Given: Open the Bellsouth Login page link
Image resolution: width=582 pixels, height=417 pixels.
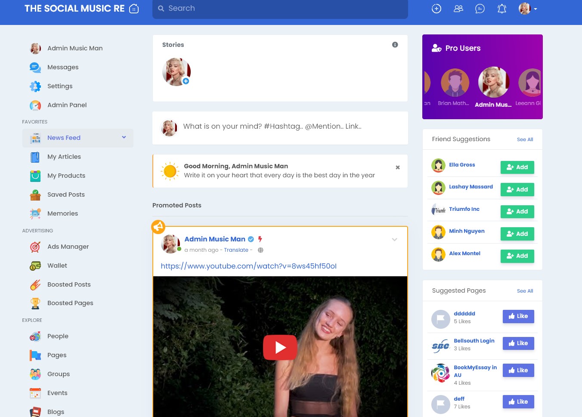Looking at the screenshot, I should tap(474, 341).
